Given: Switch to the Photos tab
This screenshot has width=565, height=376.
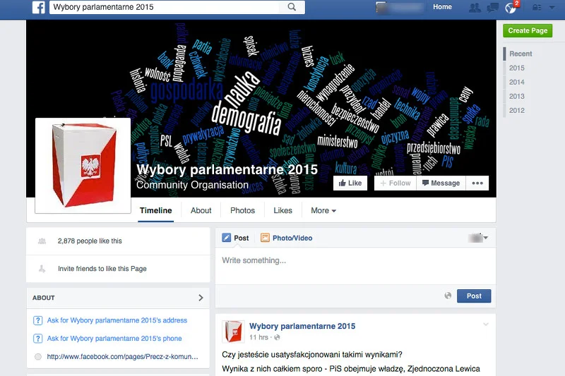Looking at the screenshot, I should coord(242,210).
